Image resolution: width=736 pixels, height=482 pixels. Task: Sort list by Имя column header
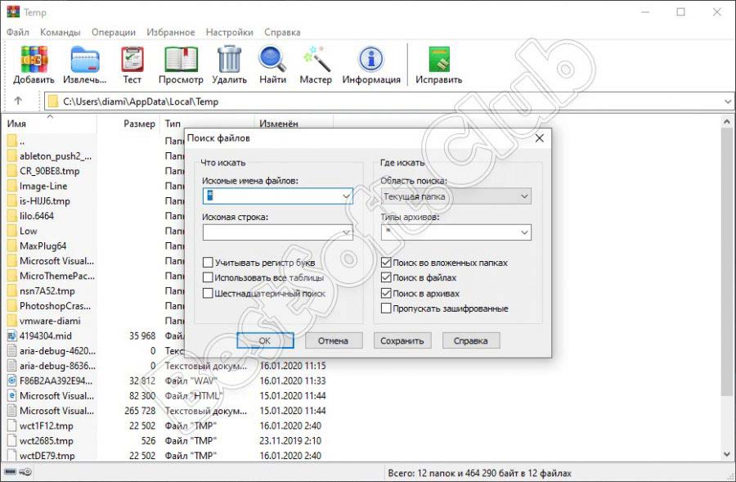[x=49, y=123]
